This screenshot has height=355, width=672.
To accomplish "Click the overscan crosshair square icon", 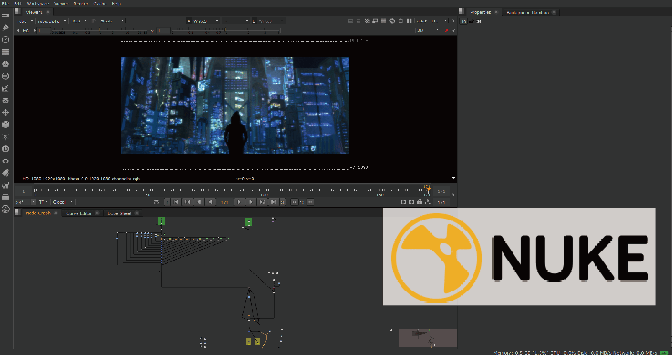I will [401, 21].
